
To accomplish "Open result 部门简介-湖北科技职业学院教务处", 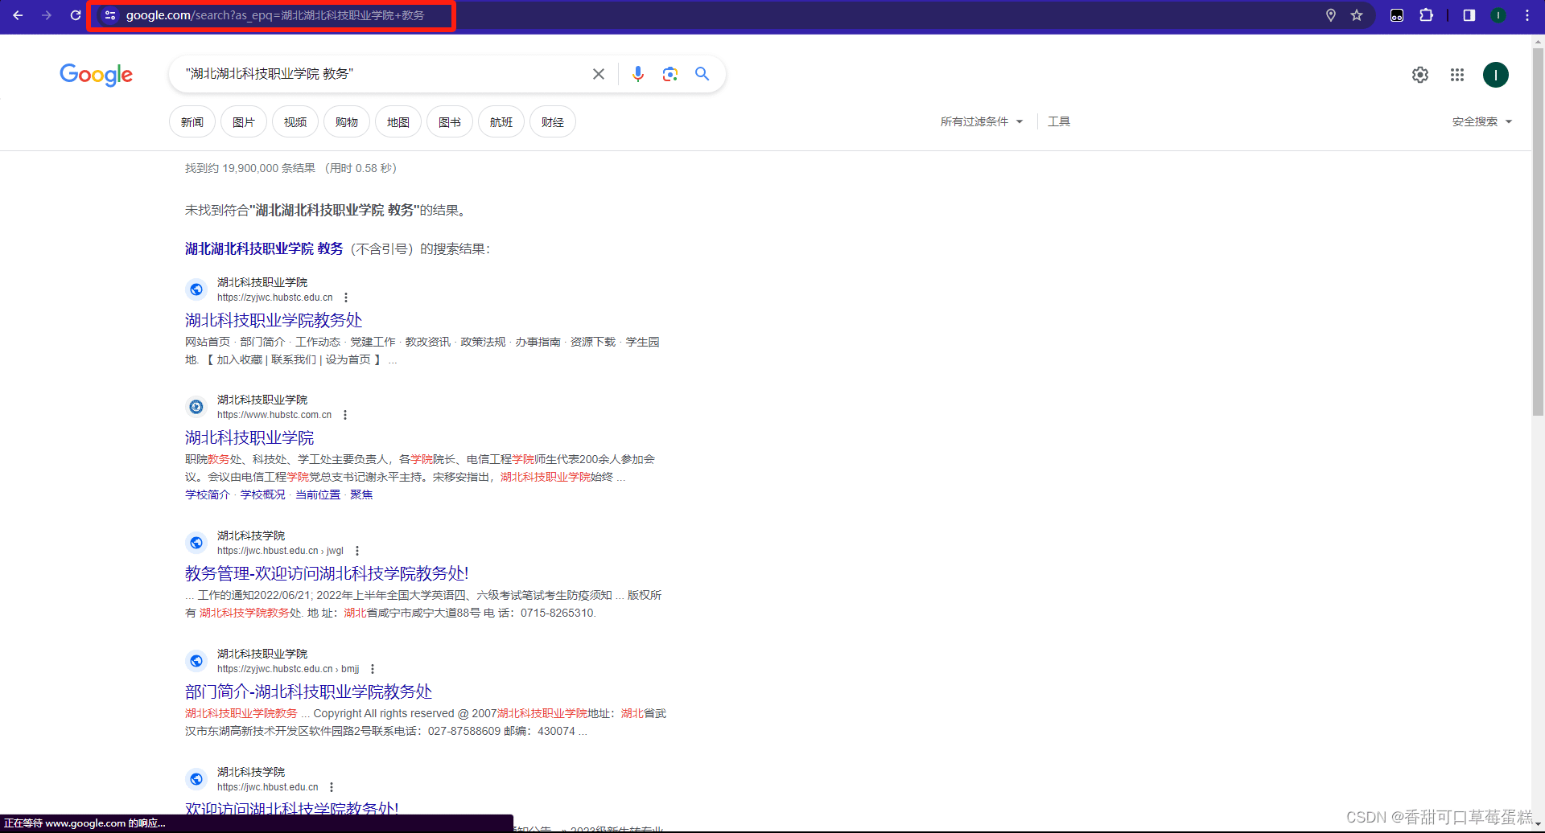I will pyautogui.click(x=309, y=691).
